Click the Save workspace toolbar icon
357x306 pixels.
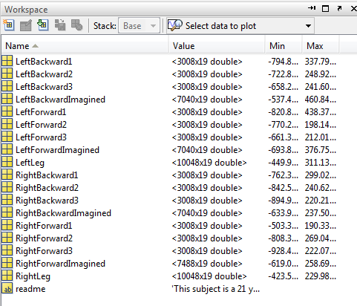(60, 25)
